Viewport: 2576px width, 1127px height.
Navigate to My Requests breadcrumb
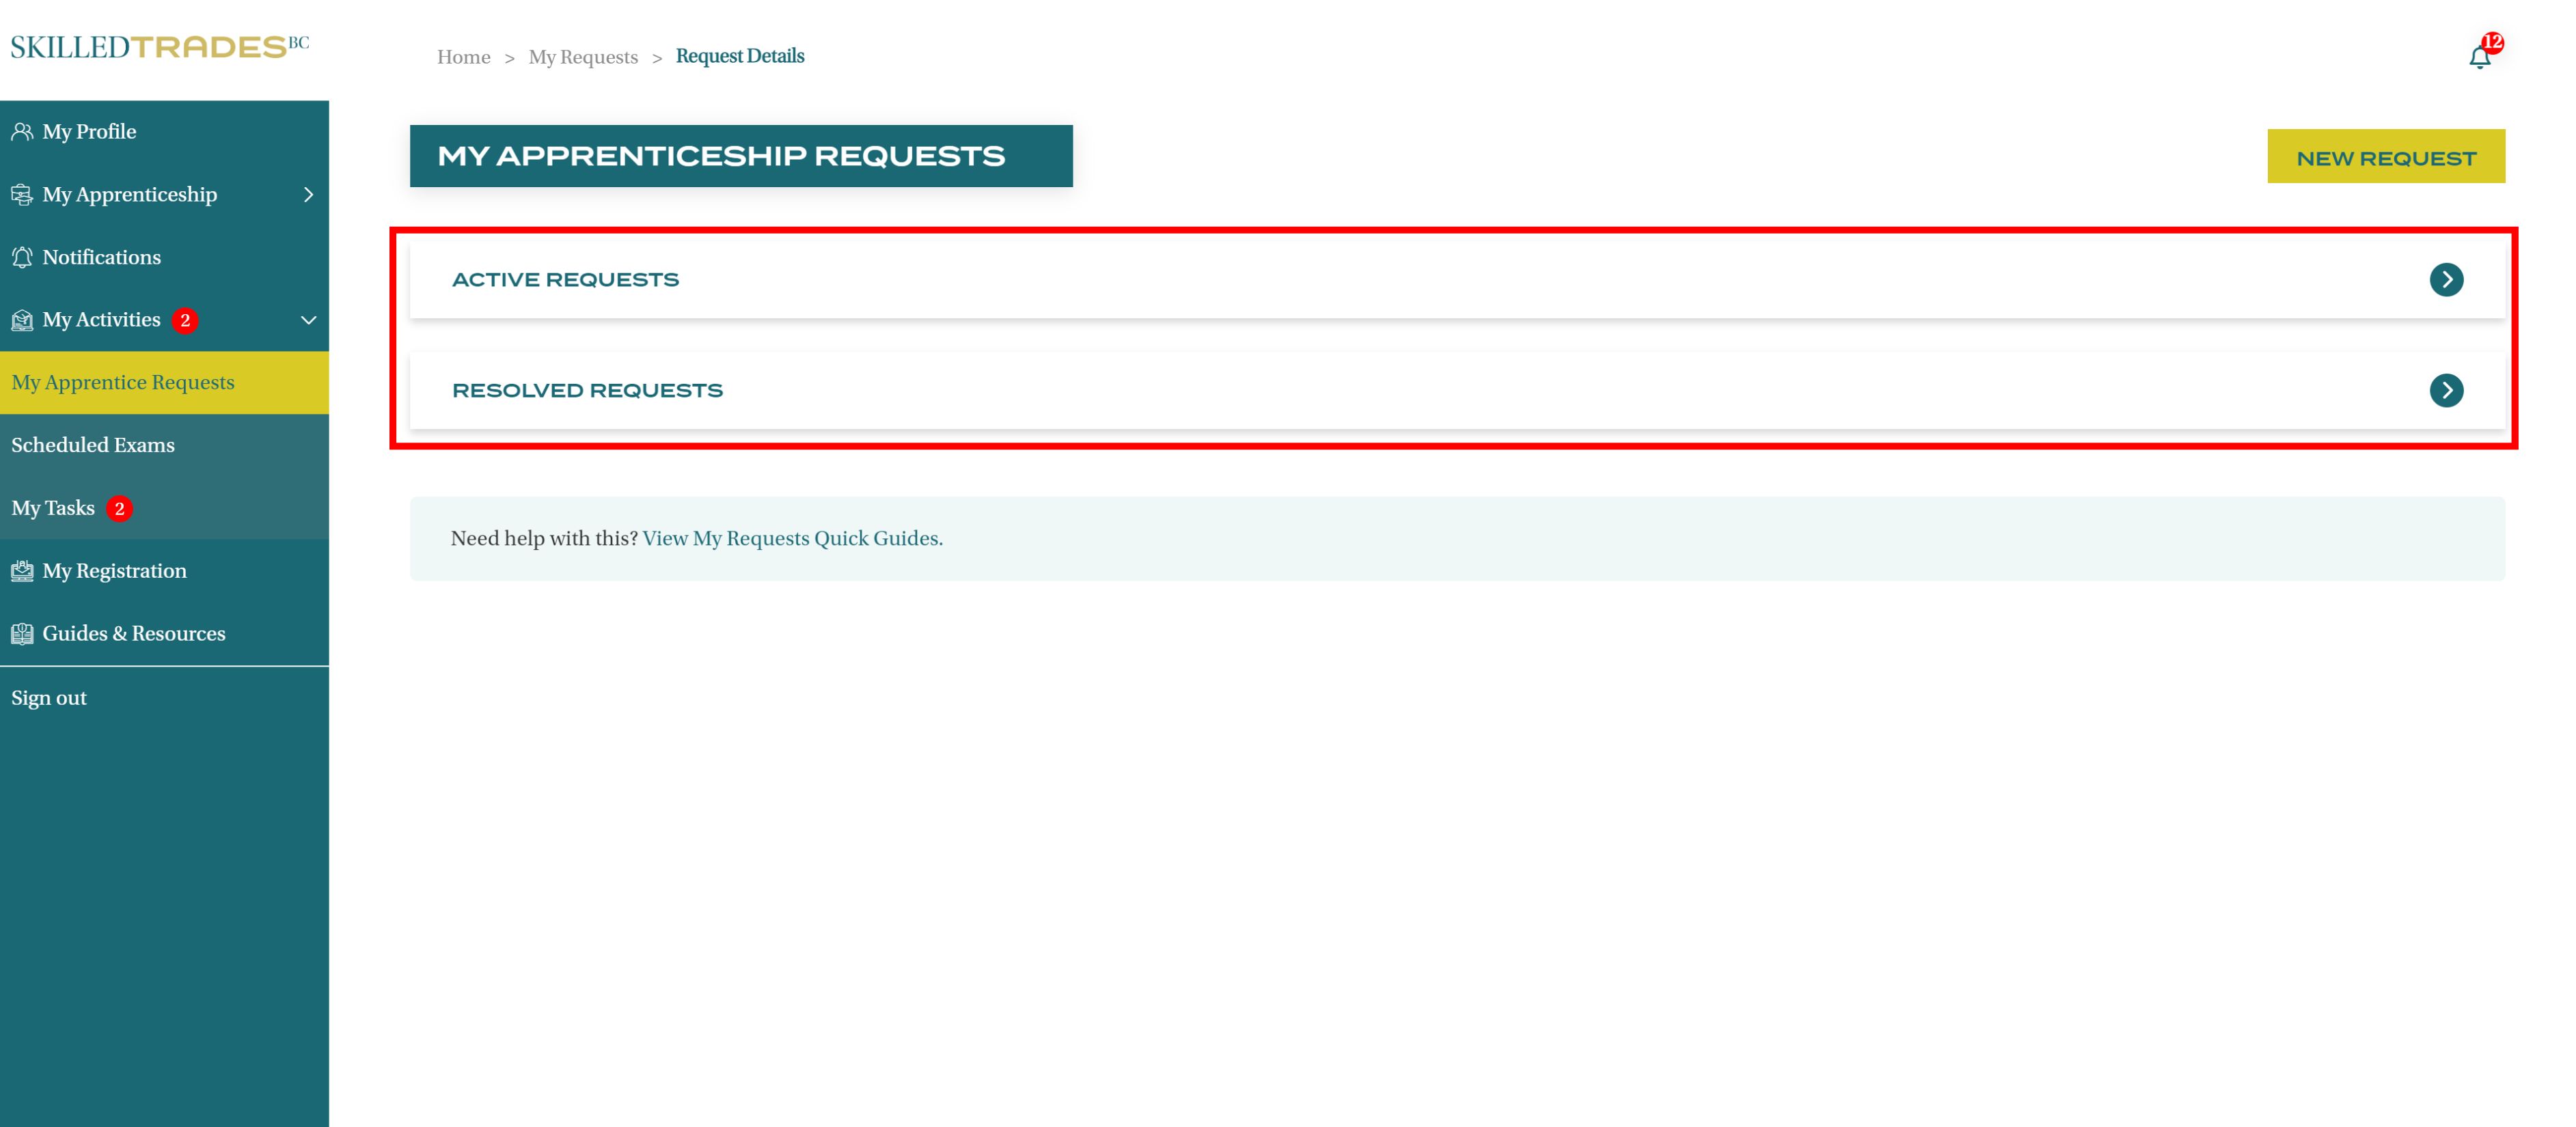pos(583,57)
